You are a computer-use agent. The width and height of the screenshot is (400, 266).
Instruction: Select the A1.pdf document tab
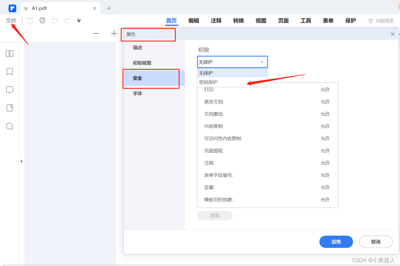click(60, 9)
